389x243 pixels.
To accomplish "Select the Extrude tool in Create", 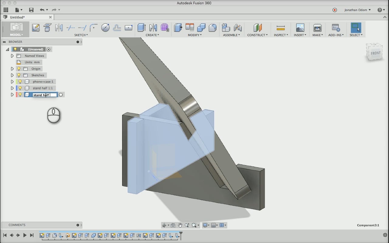I will pyautogui.click(x=141, y=28).
